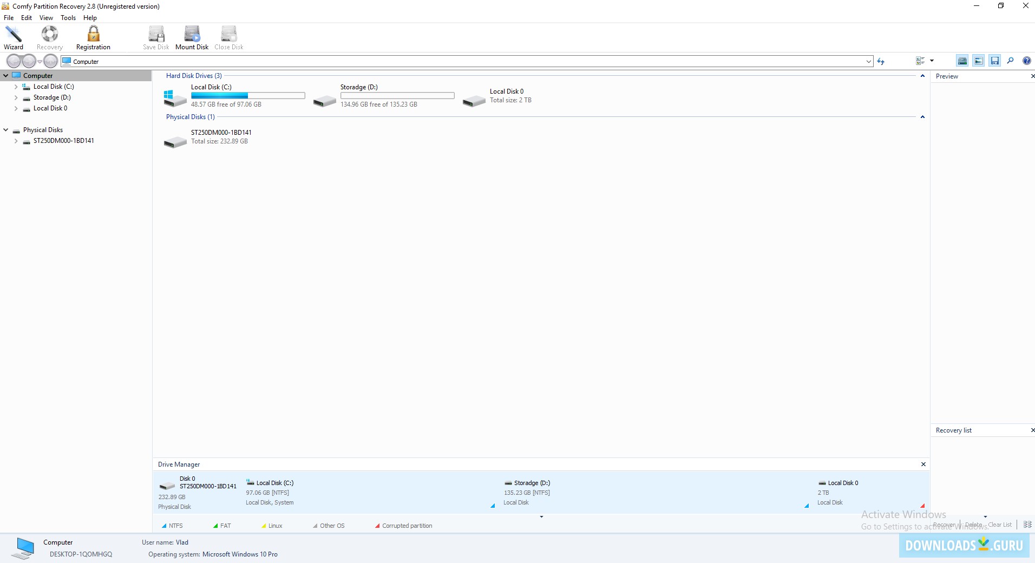Open the Tools menu
The width and height of the screenshot is (1035, 563).
[68, 17]
